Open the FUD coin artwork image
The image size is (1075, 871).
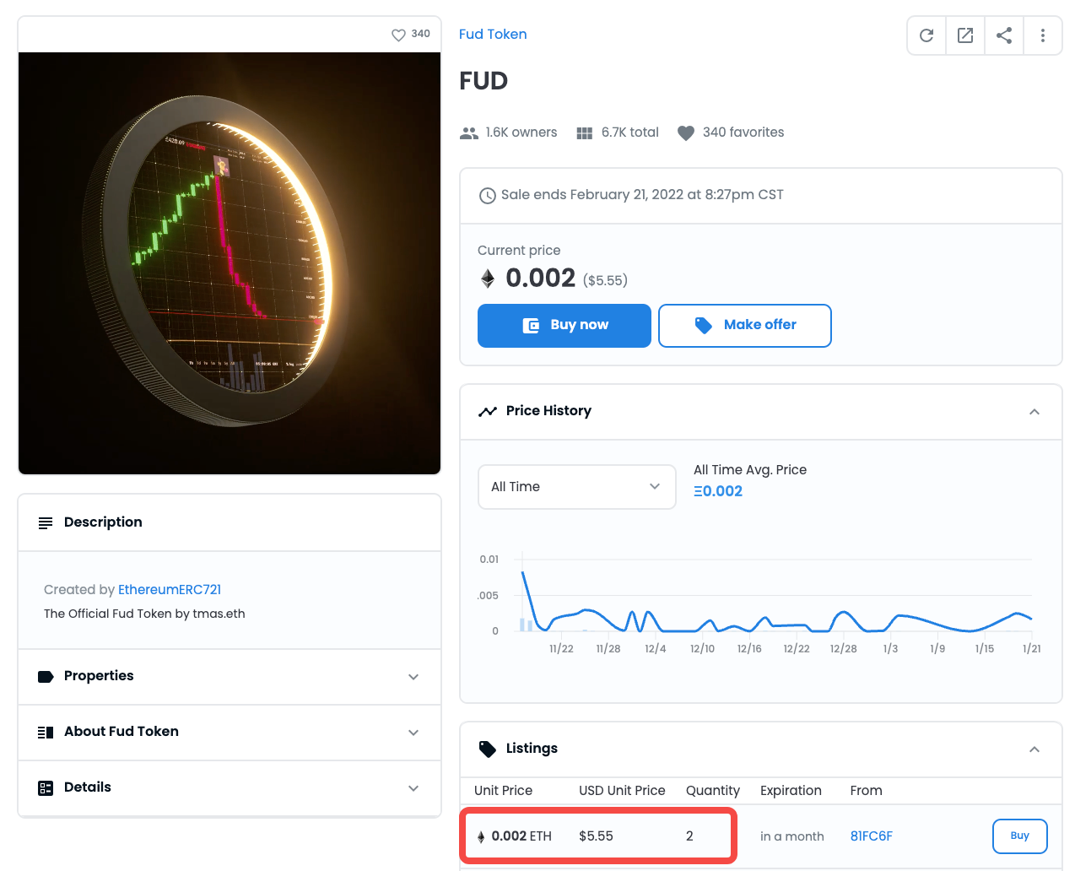230,263
